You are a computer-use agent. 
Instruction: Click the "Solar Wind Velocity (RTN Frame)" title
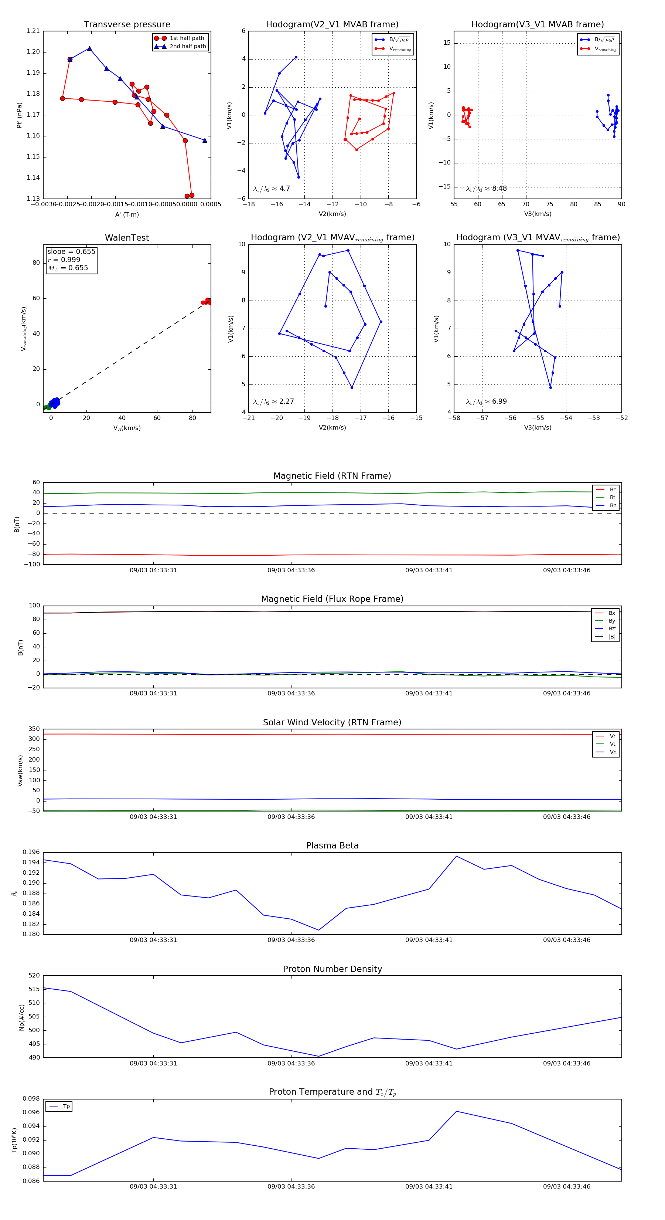(x=332, y=722)
